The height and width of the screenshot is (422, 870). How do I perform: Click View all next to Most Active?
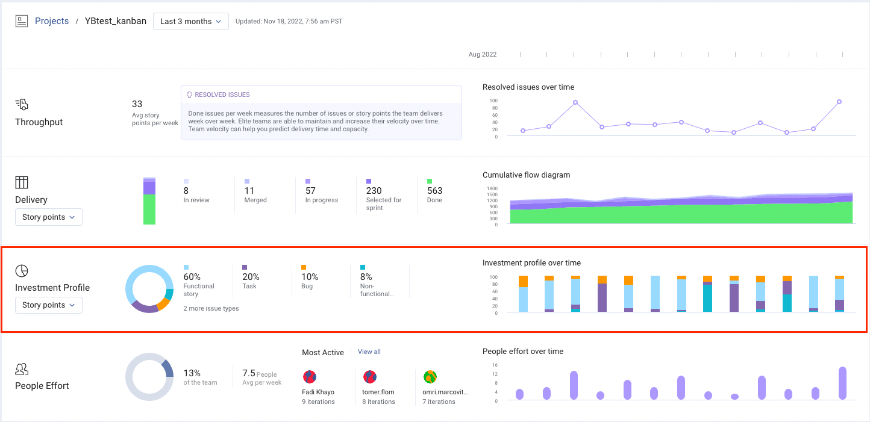coord(369,352)
